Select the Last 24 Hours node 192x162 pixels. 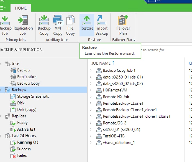[x=24, y=136]
